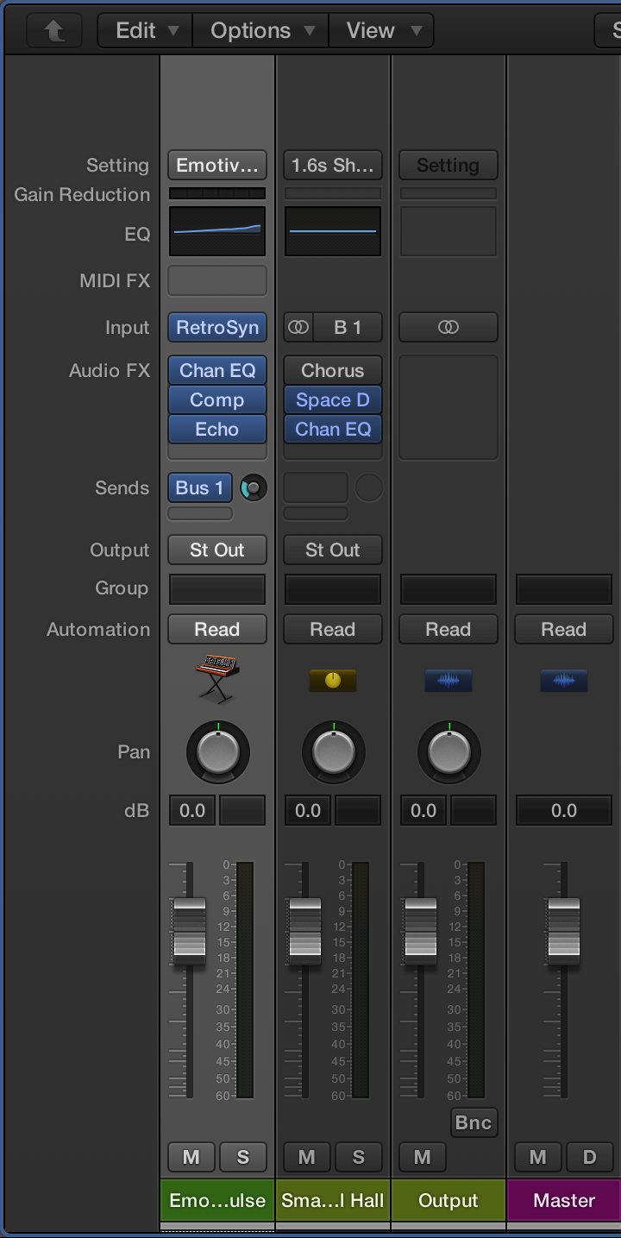Open Read automation mode on Output strip
The height and width of the screenshot is (1238, 621).
point(448,629)
